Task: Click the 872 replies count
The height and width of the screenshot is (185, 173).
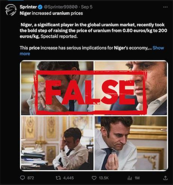Action: [x=30, y=178]
